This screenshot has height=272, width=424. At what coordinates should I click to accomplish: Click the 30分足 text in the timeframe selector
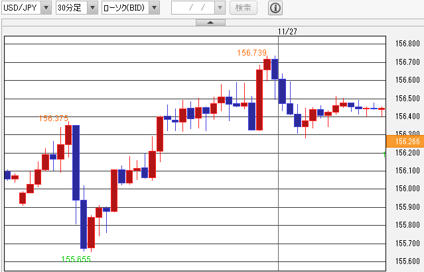pyautogui.click(x=70, y=9)
